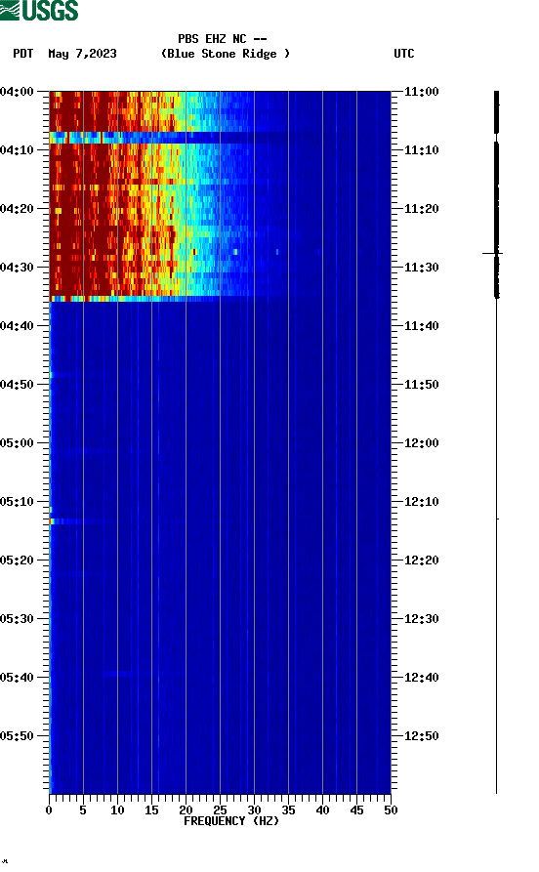Image resolution: width=539 pixels, height=872 pixels.
Task: Click the 'FREQUENCY (HZ)' axis title
Action: [x=231, y=821]
